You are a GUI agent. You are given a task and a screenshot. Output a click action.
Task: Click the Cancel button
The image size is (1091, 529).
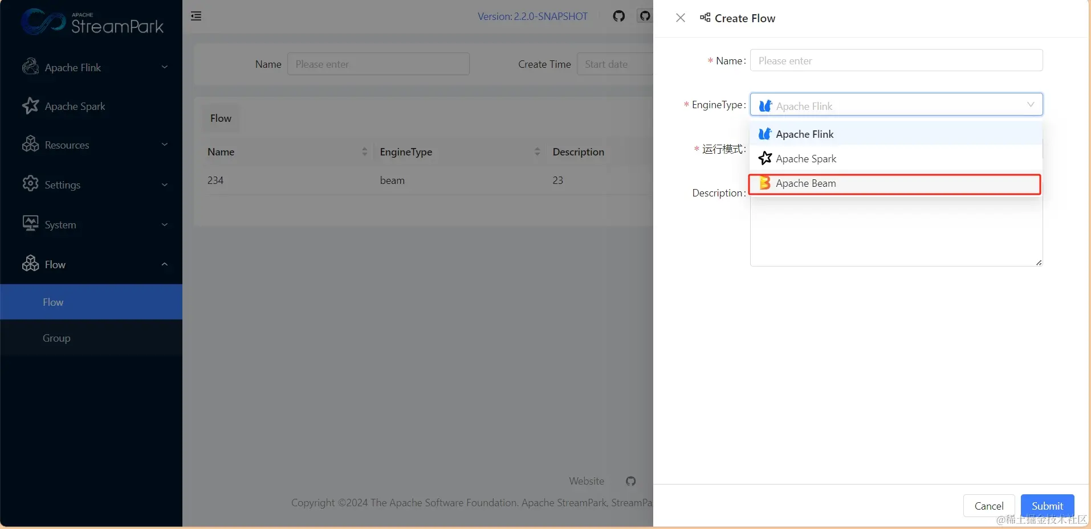point(989,506)
